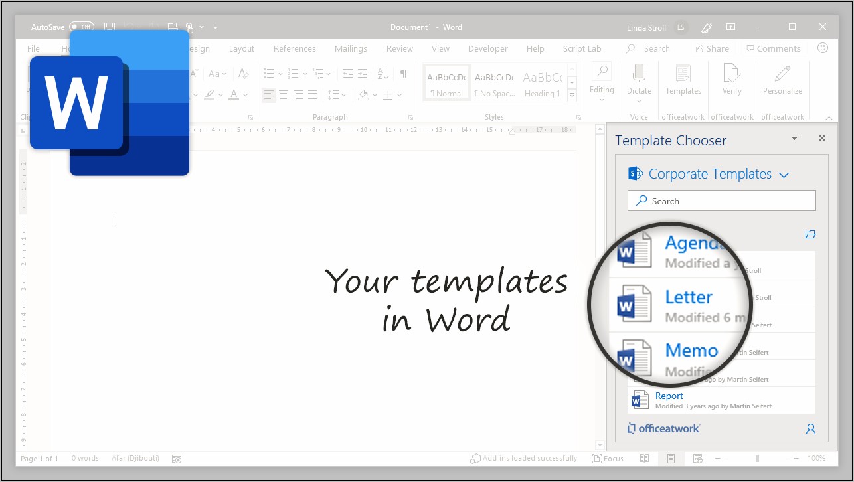854x482 pixels.
Task: Click the Comments button
Action: point(774,48)
